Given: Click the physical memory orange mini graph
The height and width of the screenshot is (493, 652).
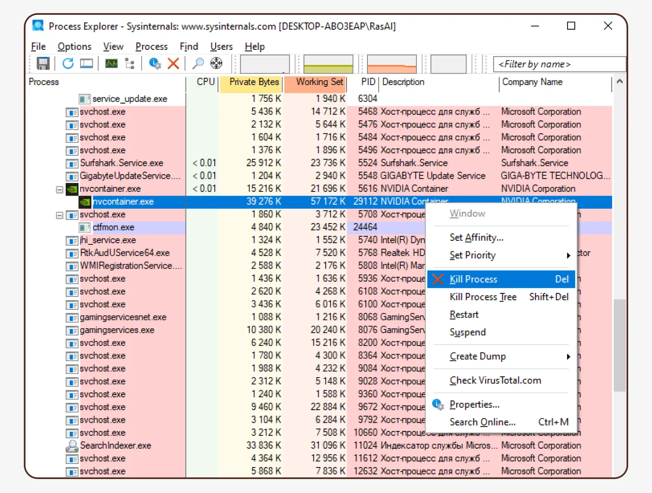Looking at the screenshot, I should tap(392, 64).
